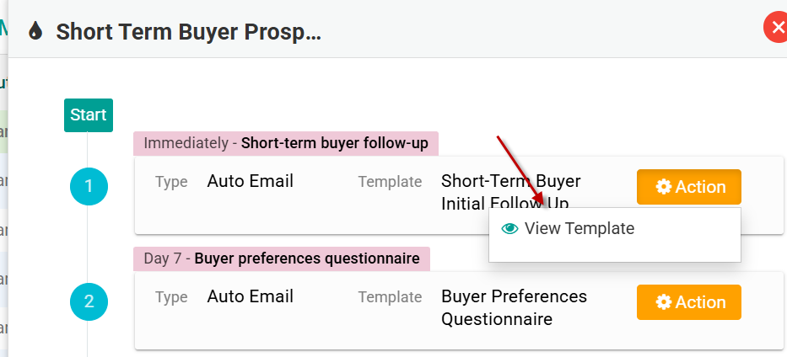This screenshot has width=787, height=357.
Task: Open the Action dropdown for step 2
Action: 688,302
